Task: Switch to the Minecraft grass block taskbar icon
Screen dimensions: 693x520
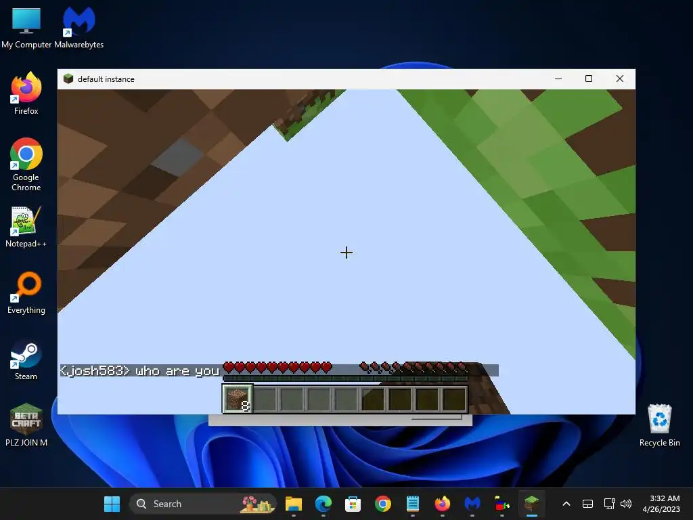Action: pyautogui.click(x=531, y=504)
